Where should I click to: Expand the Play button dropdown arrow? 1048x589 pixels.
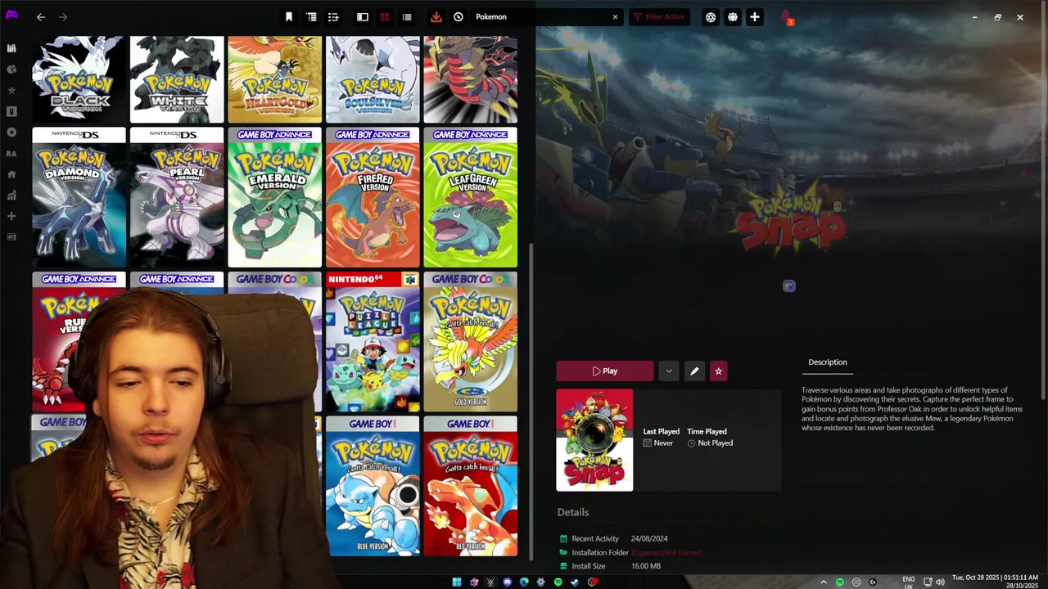(669, 371)
